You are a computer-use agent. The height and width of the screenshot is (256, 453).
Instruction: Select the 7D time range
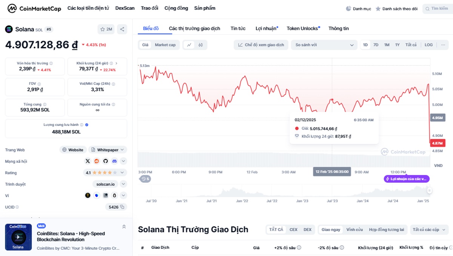coord(376,45)
